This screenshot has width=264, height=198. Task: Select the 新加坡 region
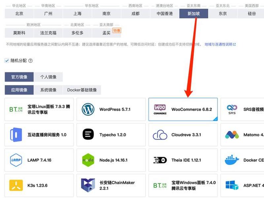[x=194, y=14]
